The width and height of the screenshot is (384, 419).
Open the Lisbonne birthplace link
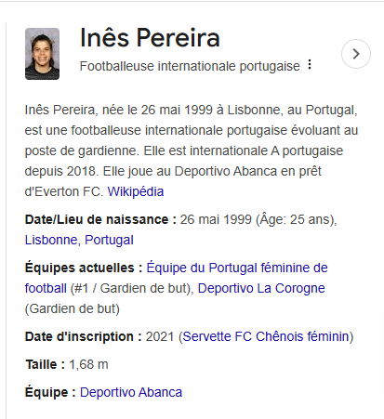(51, 240)
